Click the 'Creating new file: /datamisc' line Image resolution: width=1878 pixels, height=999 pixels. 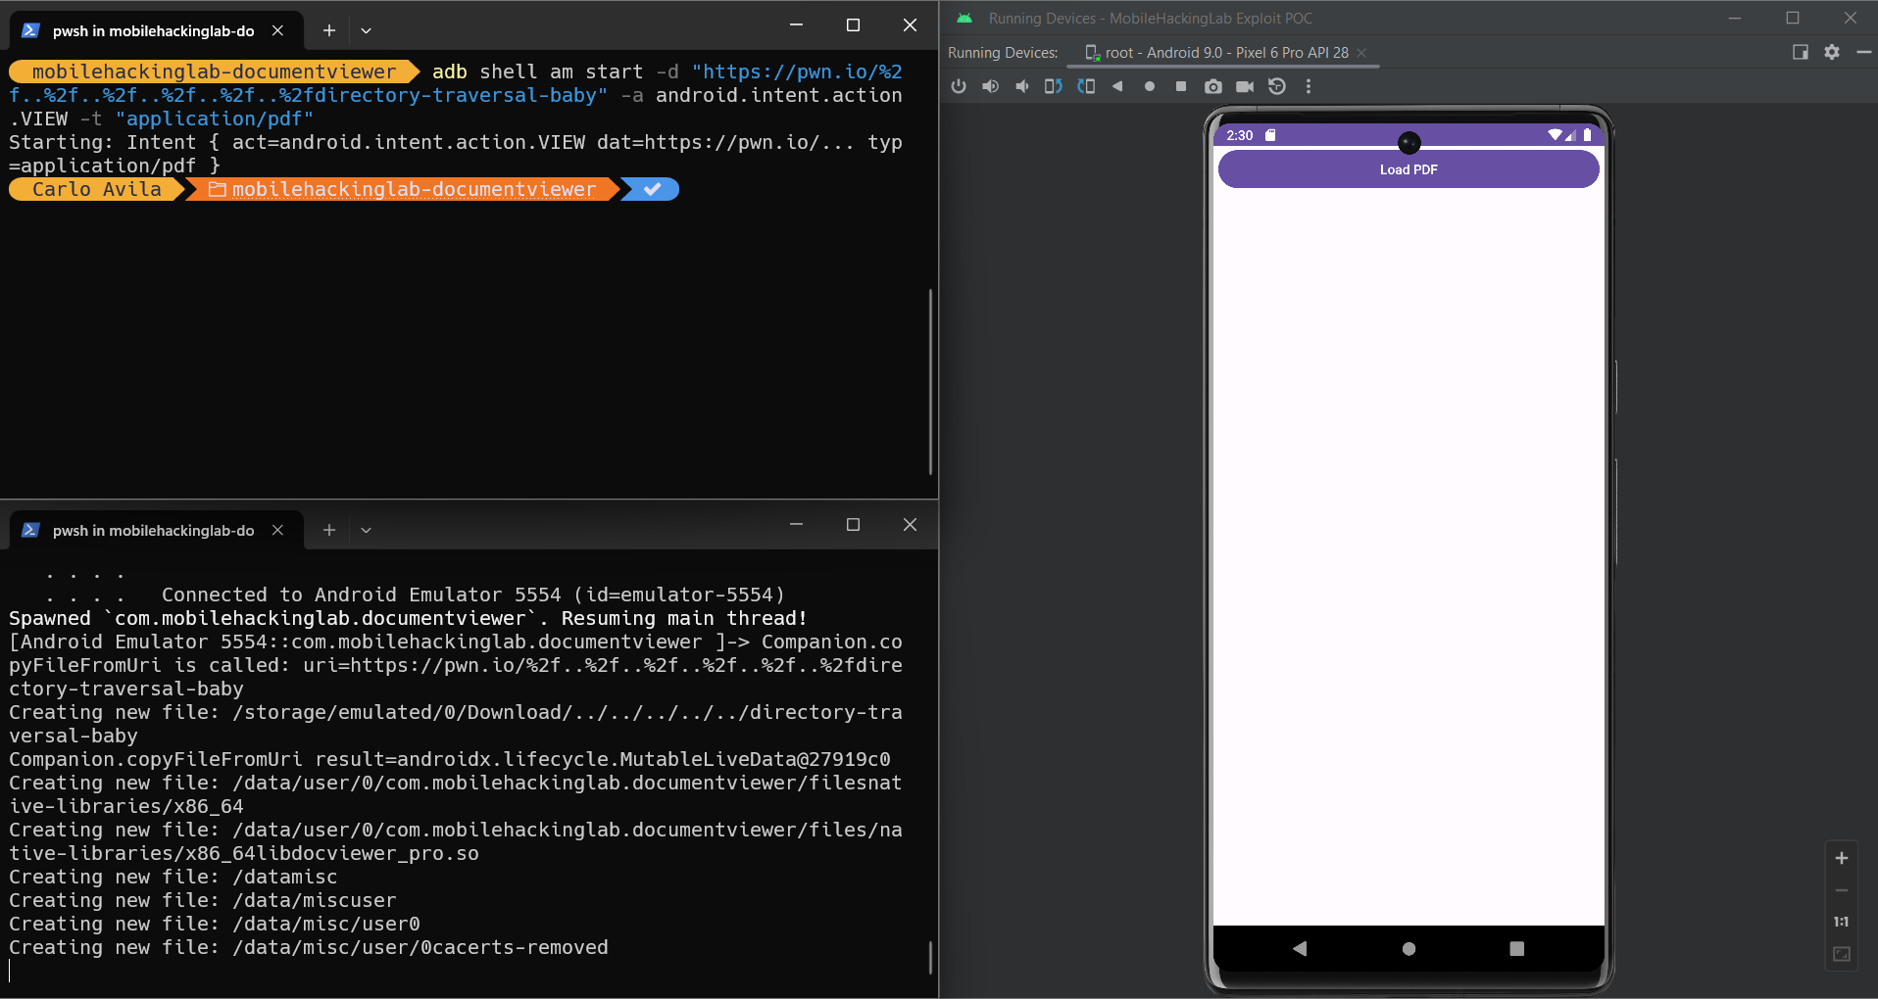tap(173, 877)
